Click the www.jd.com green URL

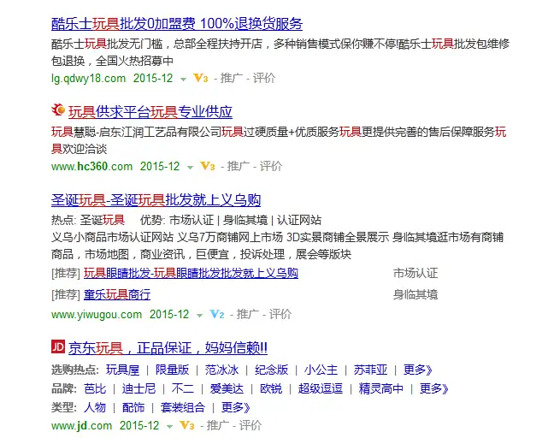coord(81,425)
